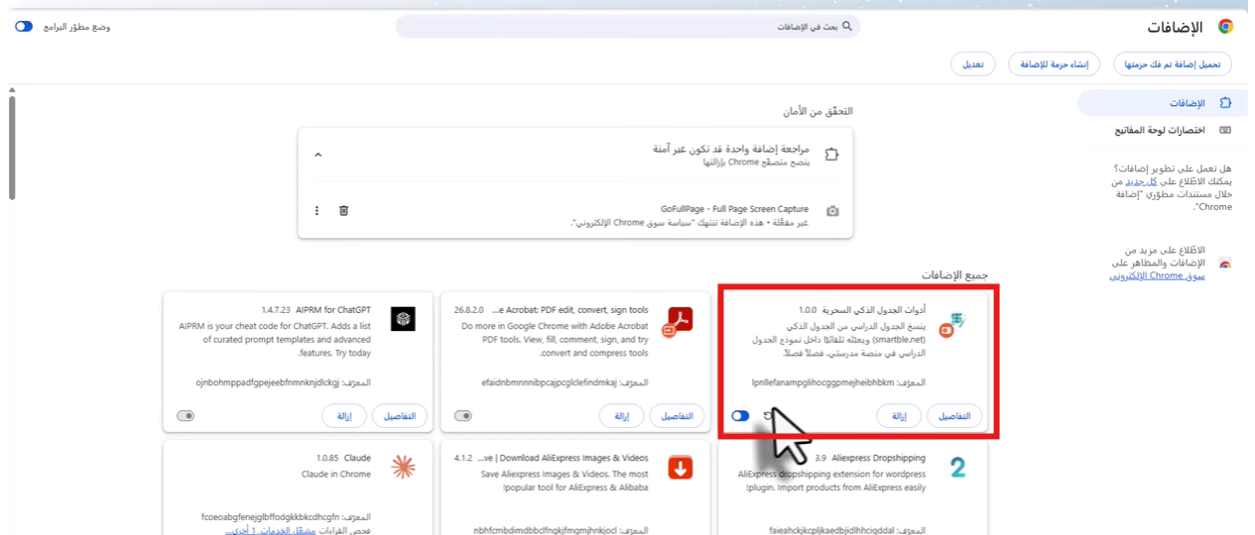Delete GoFullPage using the trash icon
This screenshot has width=1255, height=535.
[x=343, y=210]
